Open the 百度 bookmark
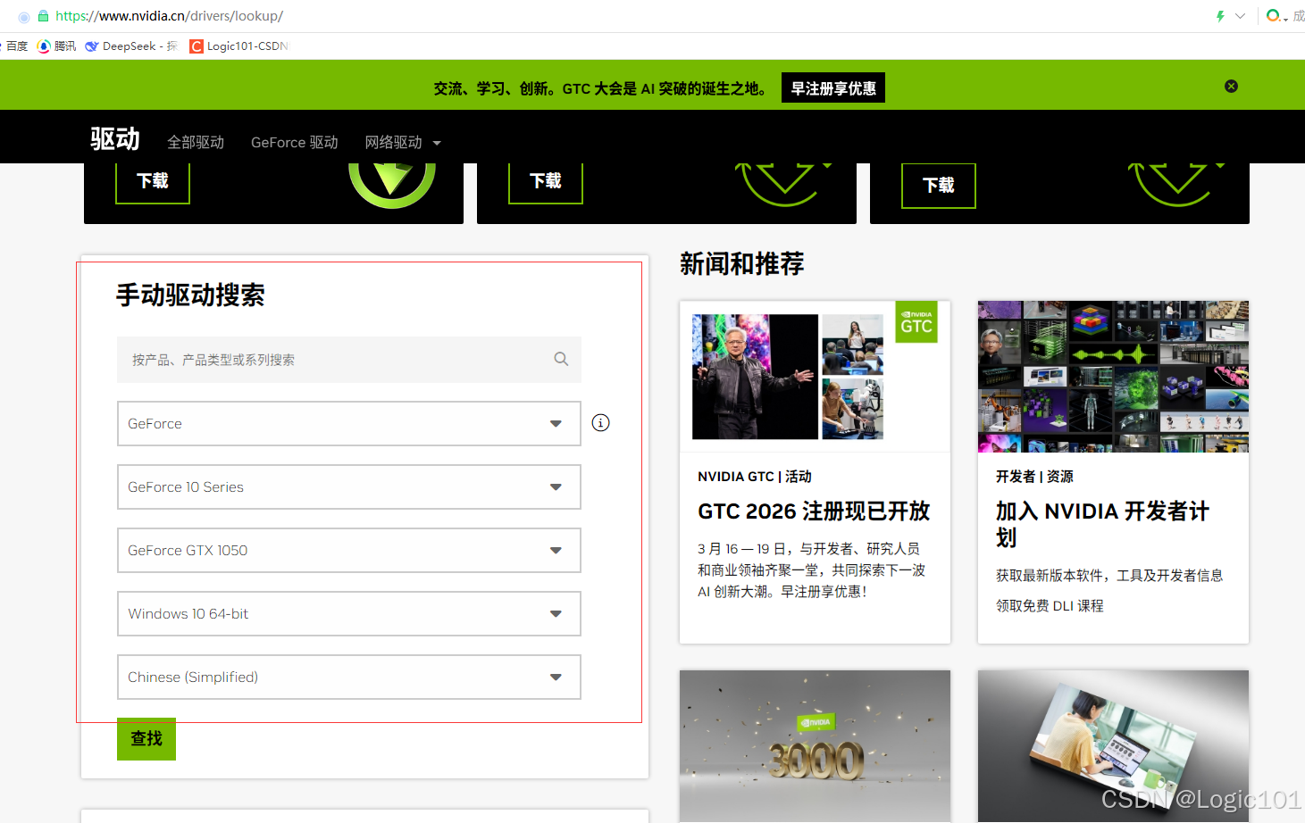This screenshot has width=1305, height=823. click(15, 46)
